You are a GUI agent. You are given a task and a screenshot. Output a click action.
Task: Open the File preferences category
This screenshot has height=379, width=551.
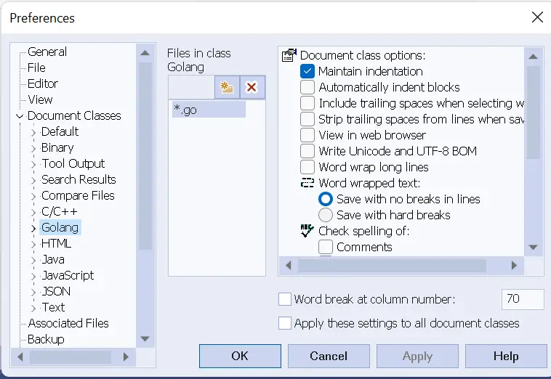(x=36, y=68)
